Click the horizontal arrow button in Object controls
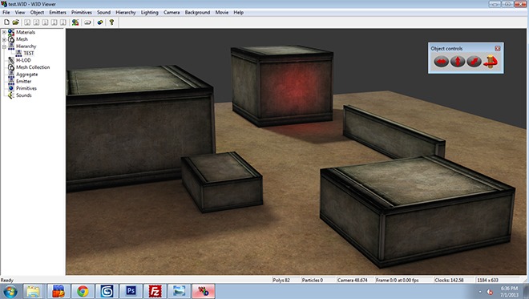Image resolution: width=529 pixels, height=299 pixels. [x=442, y=62]
